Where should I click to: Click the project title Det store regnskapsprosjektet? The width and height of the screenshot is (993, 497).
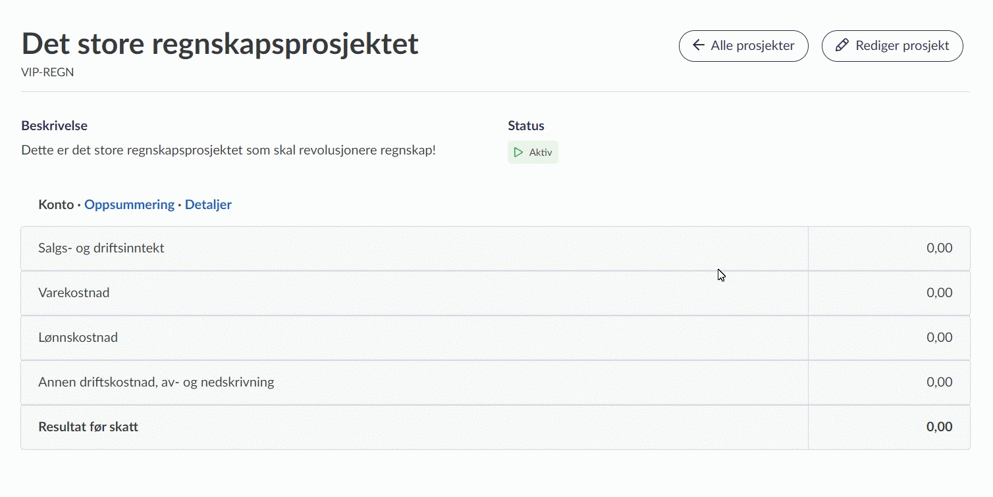220,44
